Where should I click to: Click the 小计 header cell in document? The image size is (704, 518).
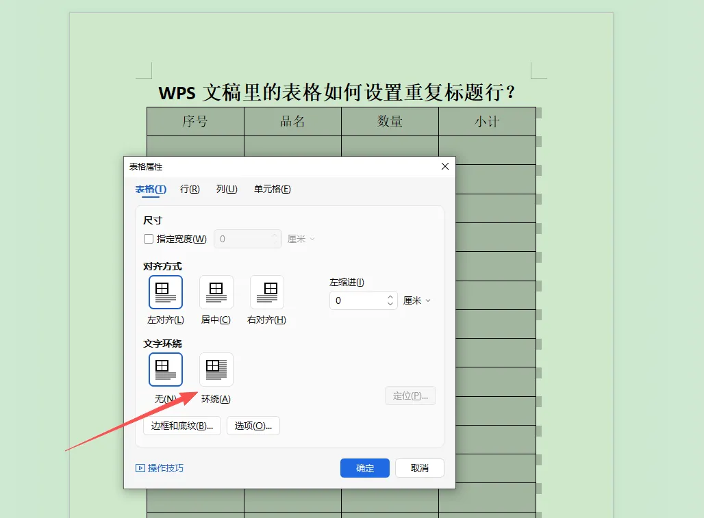click(487, 122)
